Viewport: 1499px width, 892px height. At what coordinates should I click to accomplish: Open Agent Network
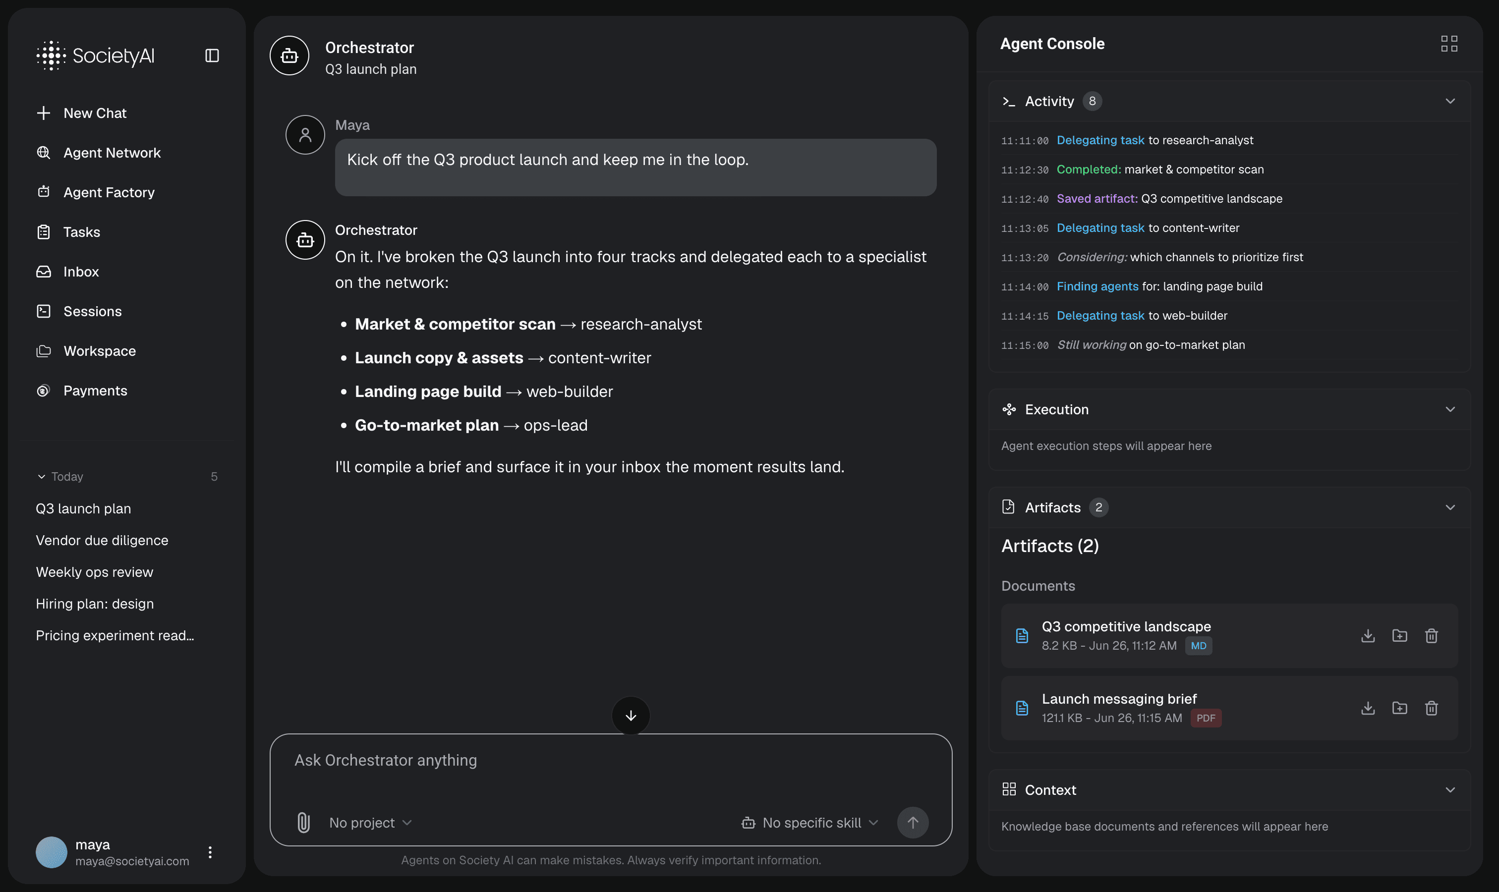click(x=98, y=153)
